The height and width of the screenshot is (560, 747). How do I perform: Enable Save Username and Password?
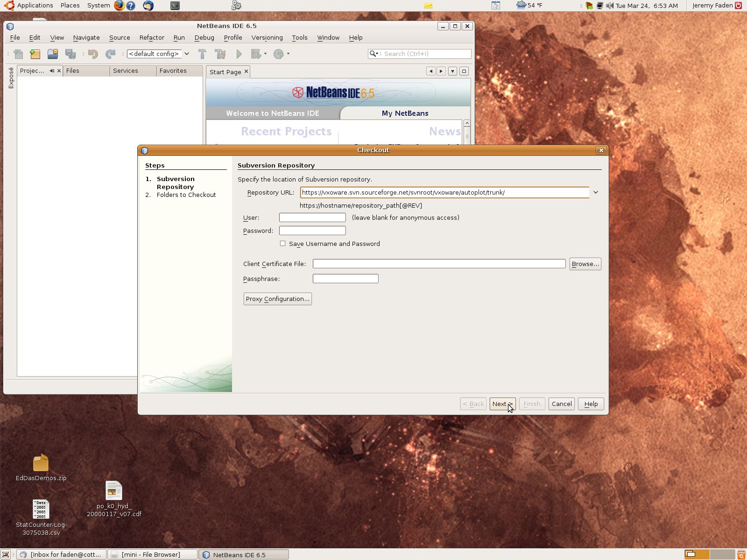(283, 243)
